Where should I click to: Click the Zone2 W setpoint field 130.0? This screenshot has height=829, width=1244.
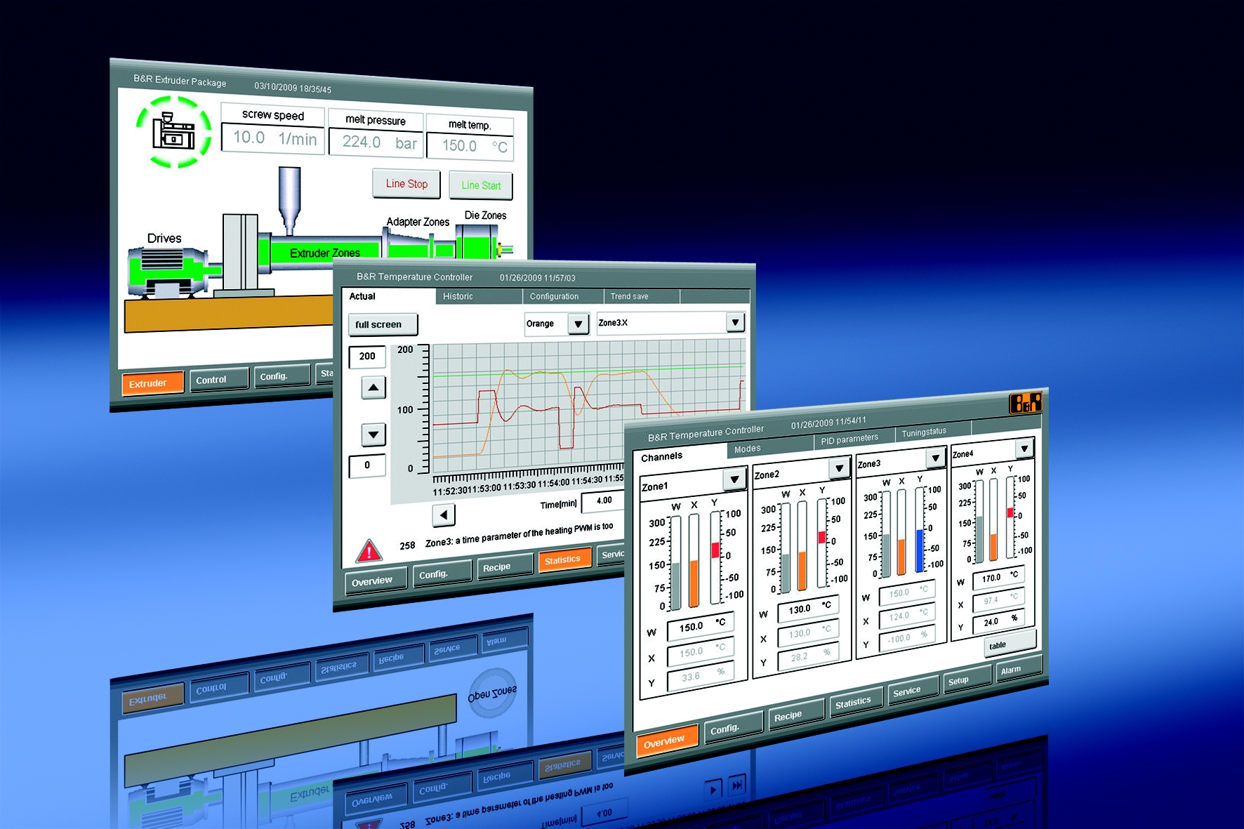click(x=809, y=608)
